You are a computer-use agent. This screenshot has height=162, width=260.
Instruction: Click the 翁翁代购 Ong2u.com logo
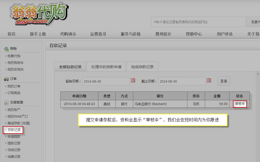tap(39, 14)
